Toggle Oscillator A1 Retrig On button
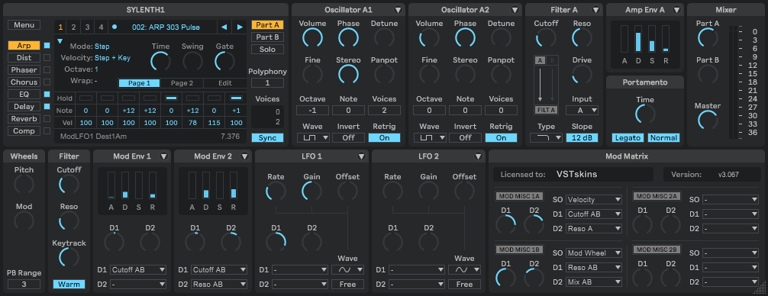 coord(385,138)
